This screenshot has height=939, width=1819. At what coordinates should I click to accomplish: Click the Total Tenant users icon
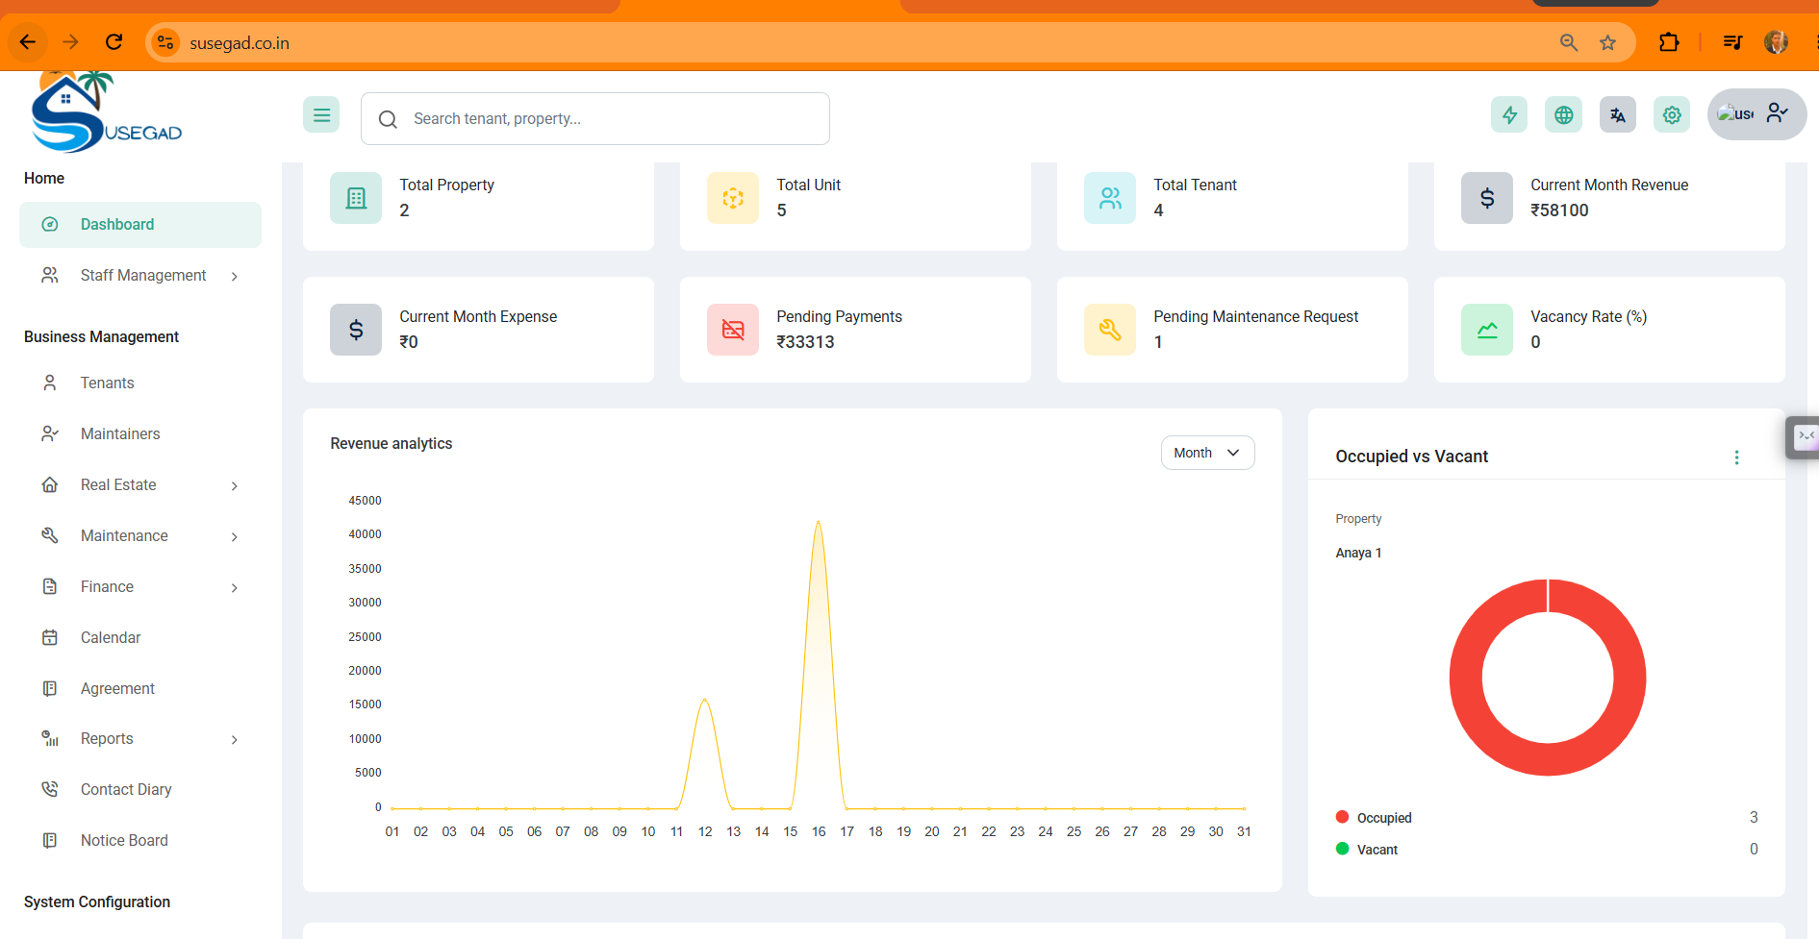click(1110, 198)
